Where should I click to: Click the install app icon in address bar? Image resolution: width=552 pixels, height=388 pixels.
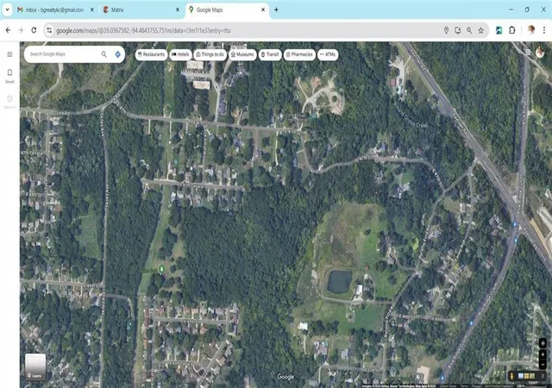[458, 31]
